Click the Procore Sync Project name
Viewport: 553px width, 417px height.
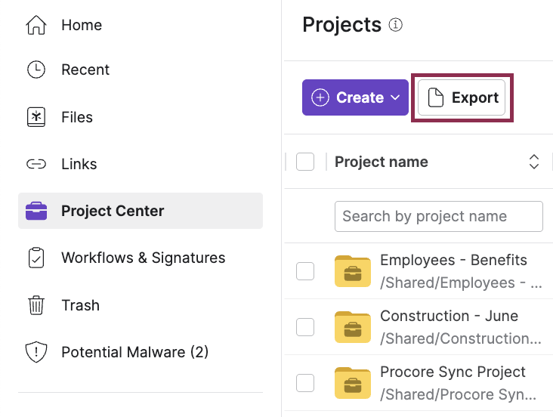click(x=453, y=372)
